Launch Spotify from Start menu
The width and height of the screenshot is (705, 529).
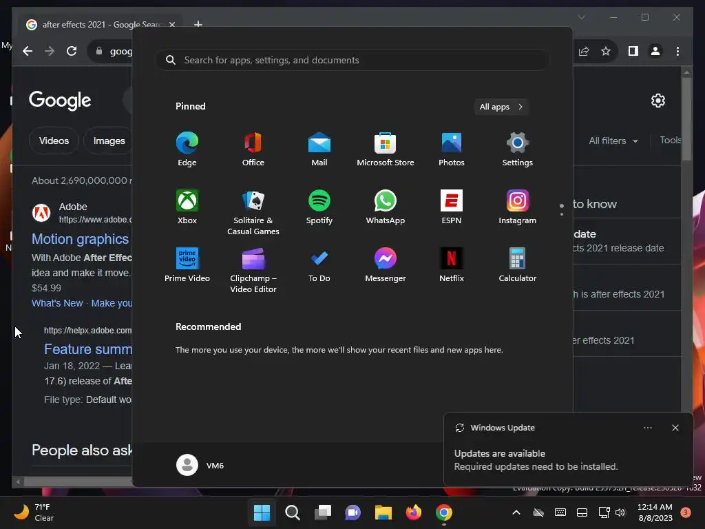(319, 207)
